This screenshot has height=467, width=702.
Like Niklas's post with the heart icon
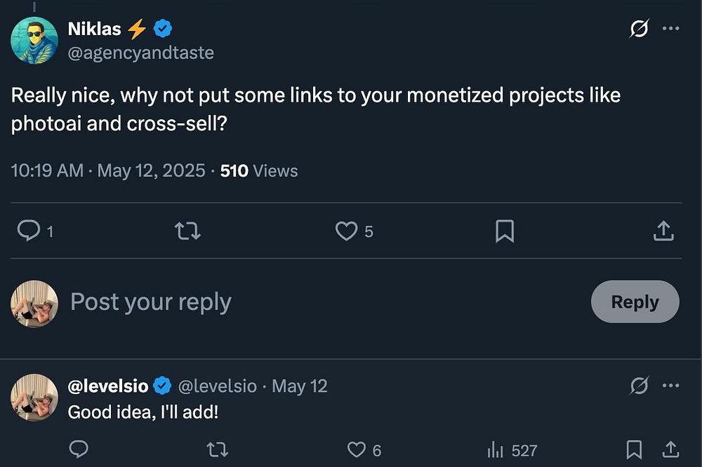(x=346, y=231)
